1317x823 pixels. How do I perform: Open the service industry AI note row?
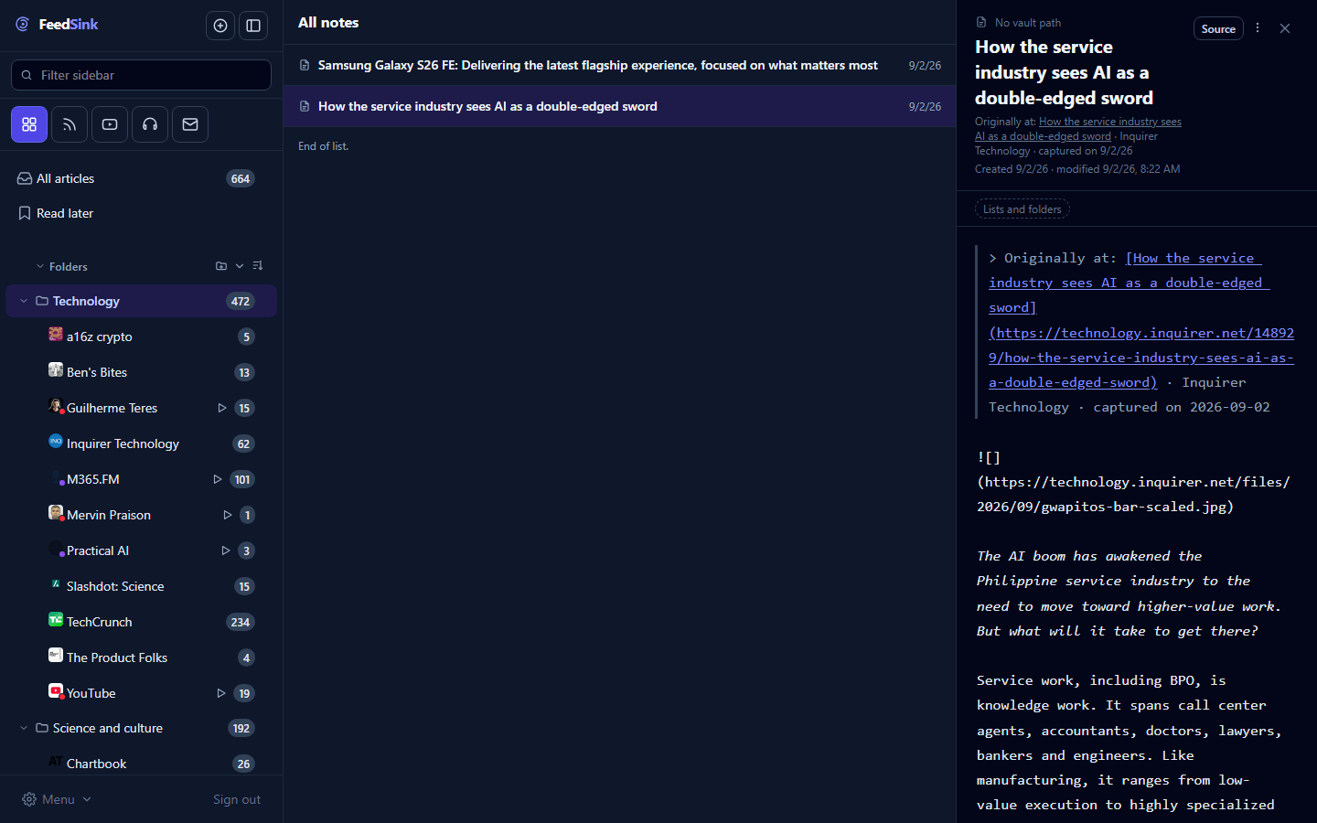click(619, 106)
